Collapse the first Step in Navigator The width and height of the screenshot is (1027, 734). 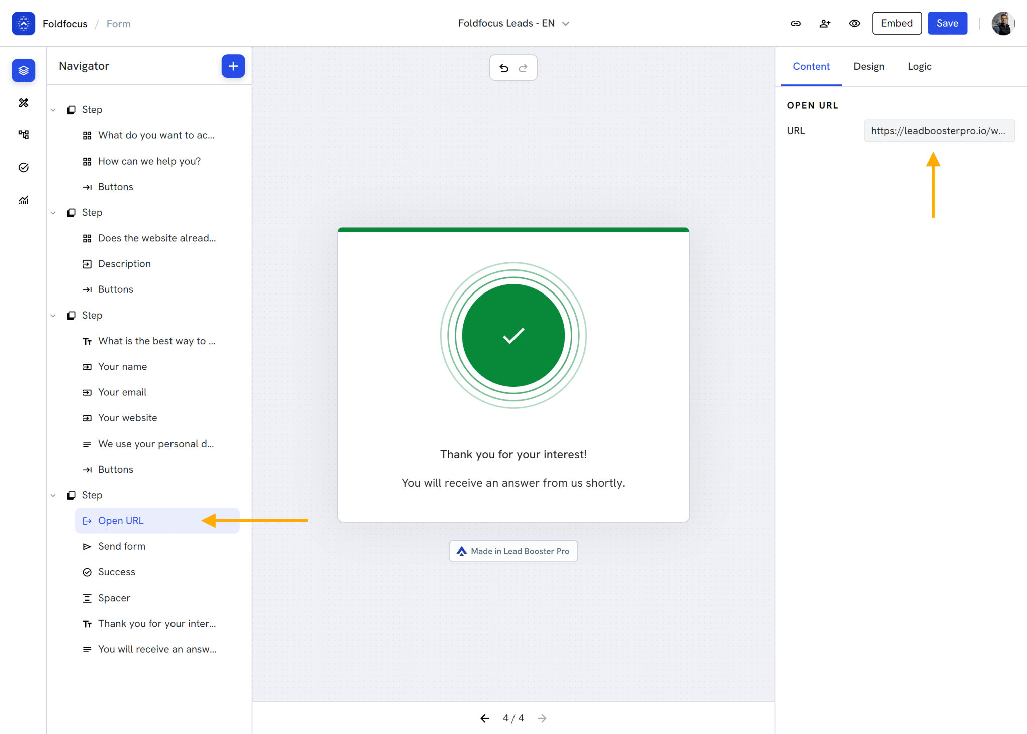click(x=53, y=110)
